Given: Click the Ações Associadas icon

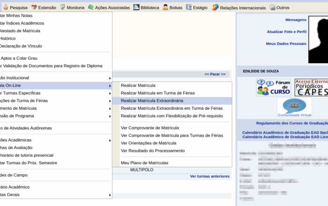Looking at the screenshot, I should pos(90,7).
